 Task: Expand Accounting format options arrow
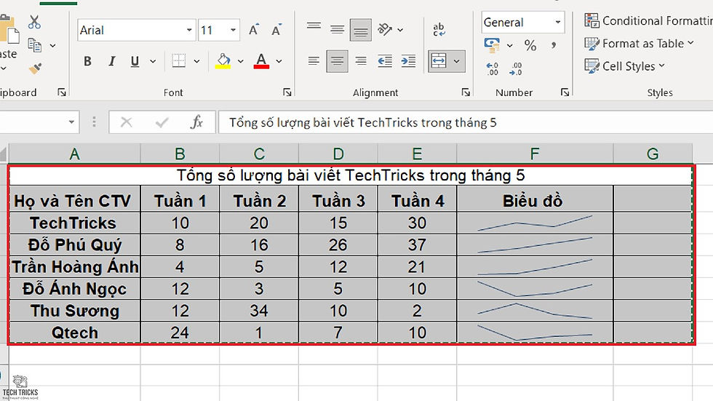(510, 45)
